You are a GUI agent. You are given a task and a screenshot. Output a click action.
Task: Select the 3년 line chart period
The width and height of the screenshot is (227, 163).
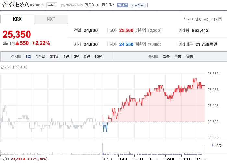click(77, 56)
